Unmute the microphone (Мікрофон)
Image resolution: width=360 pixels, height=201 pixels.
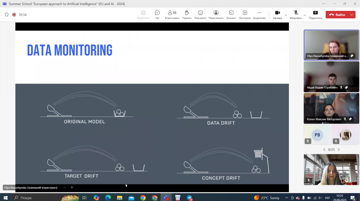pos(295,14)
